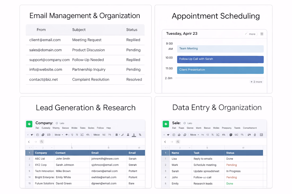Click the green plus icon beside Sale
The image size is (292, 194).
pyautogui.click(x=166, y=124)
